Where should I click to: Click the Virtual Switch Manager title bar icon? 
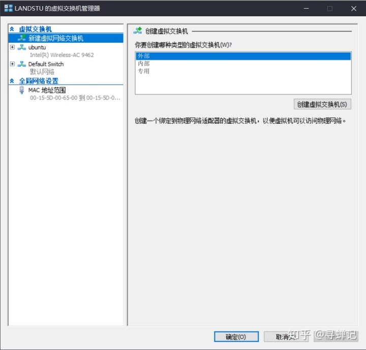click(x=9, y=8)
